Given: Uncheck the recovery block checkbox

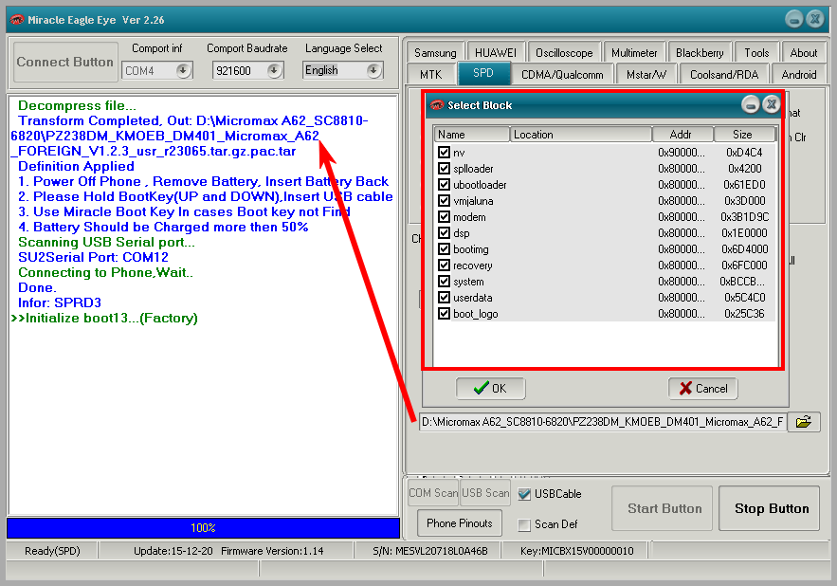Looking at the screenshot, I should pos(444,265).
